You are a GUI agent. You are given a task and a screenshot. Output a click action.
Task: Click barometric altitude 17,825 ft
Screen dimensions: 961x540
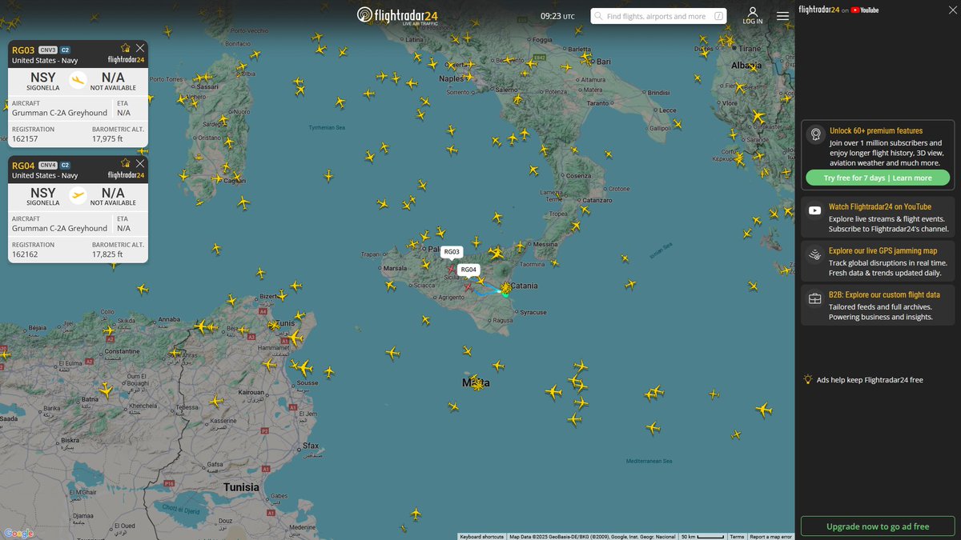[x=107, y=254]
